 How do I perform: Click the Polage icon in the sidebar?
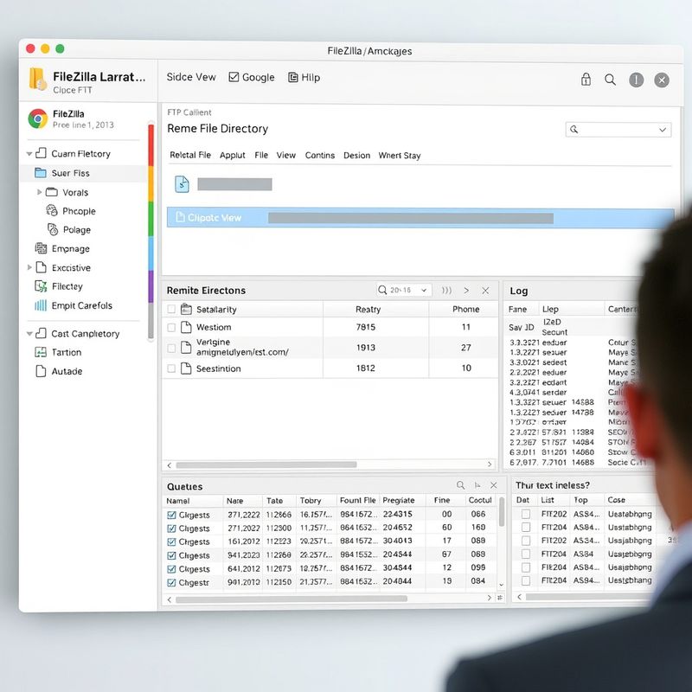coord(53,229)
